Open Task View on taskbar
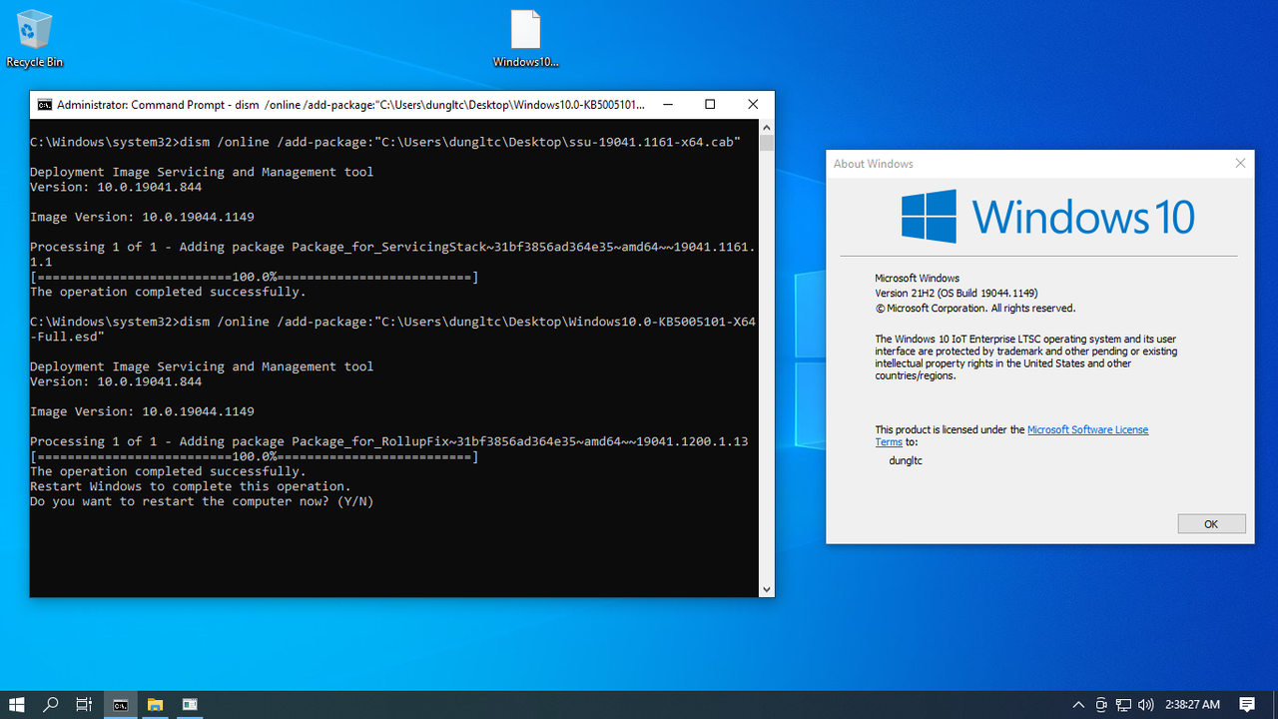This screenshot has width=1278, height=719. pyautogui.click(x=84, y=704)
